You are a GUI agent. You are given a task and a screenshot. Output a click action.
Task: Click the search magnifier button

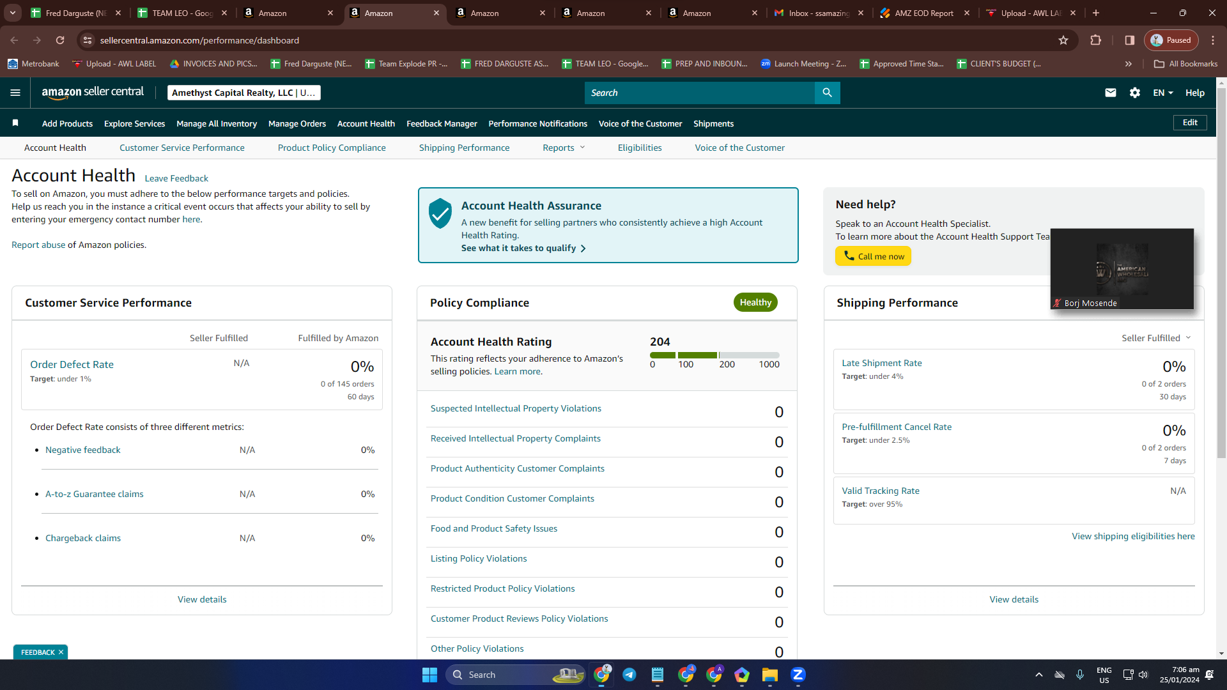827,93
